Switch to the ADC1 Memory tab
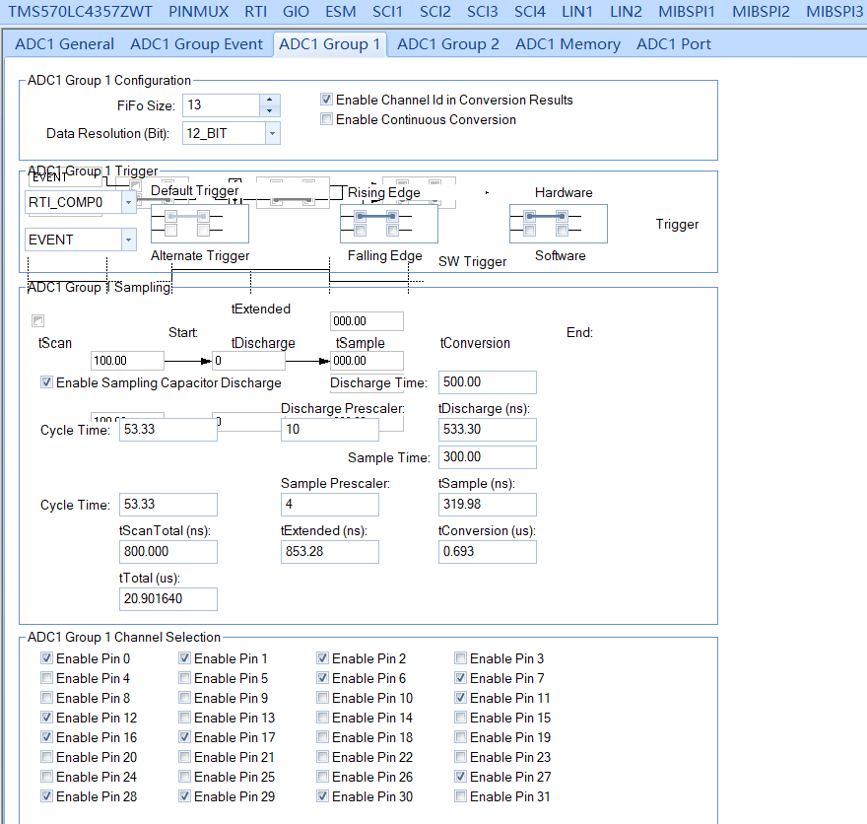The image size is (867, 824). pos(567,43)
